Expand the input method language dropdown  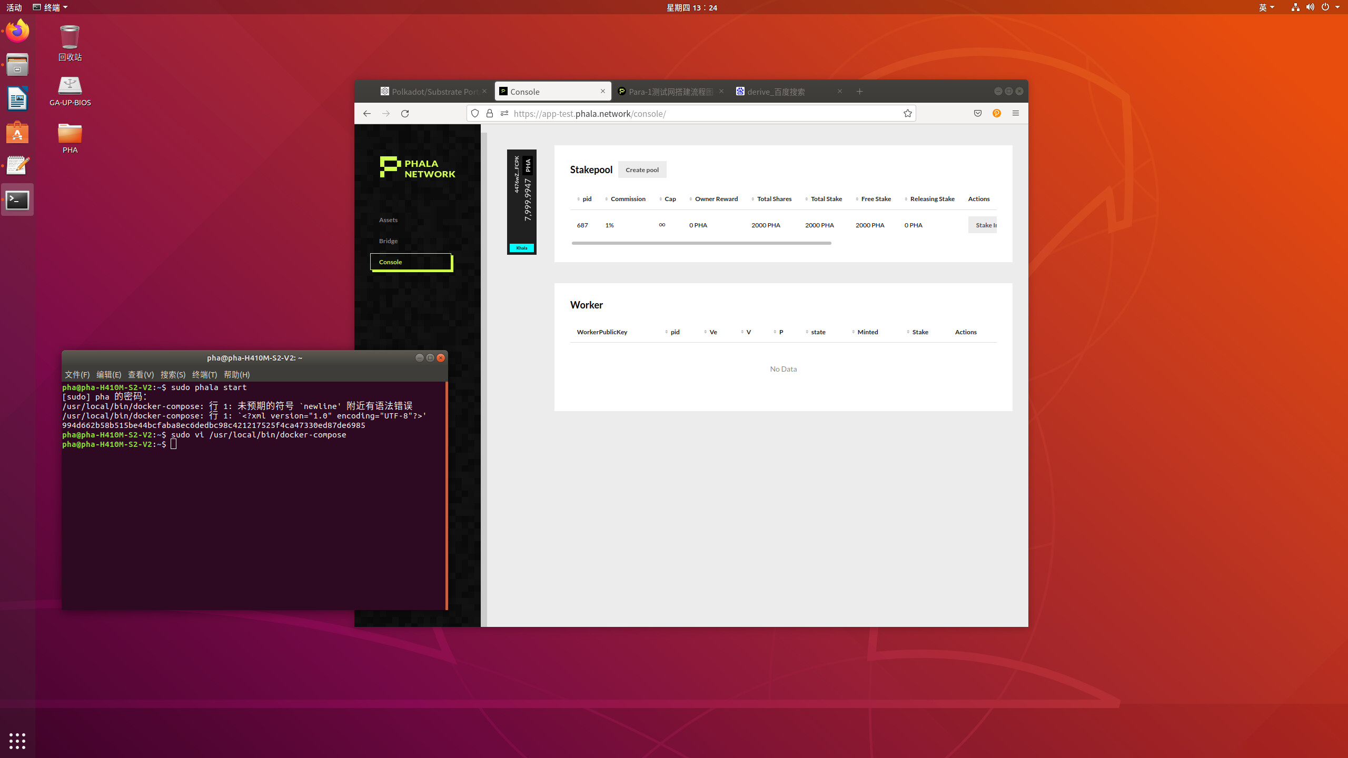(1266, 7)
